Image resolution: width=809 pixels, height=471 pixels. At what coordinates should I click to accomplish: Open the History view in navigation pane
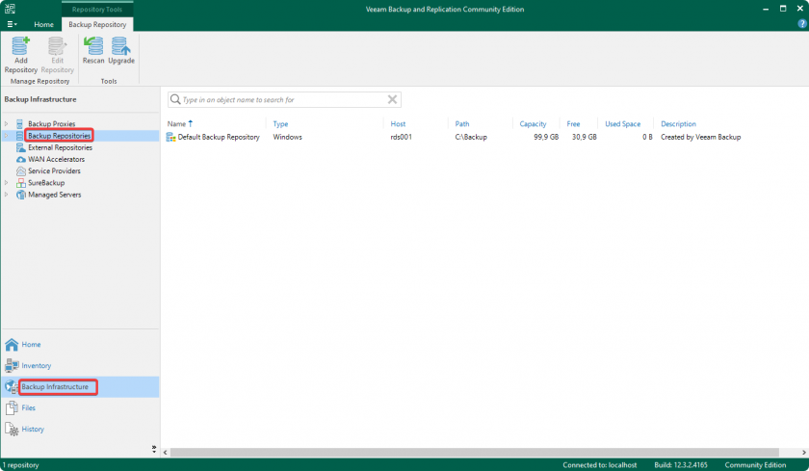(32, 430)
